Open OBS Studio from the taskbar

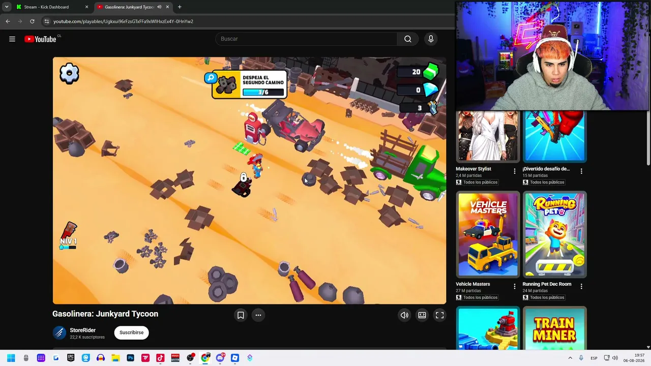tap(190, 358)
